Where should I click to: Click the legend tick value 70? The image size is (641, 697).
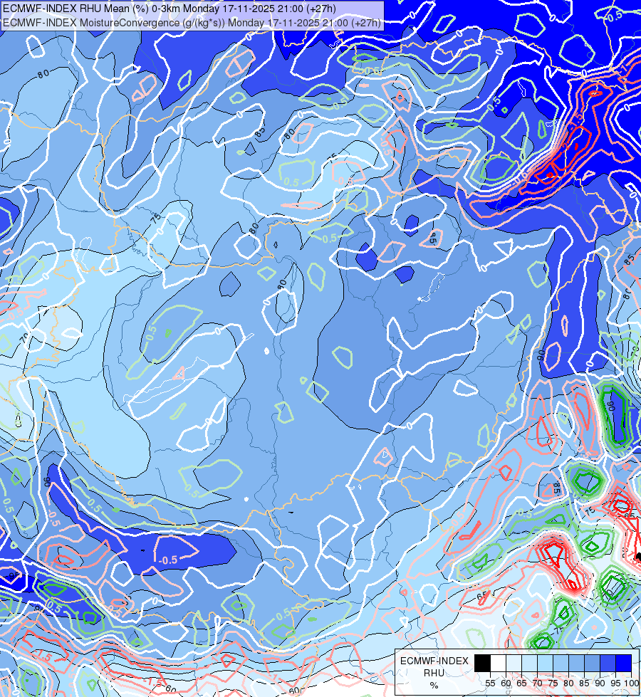537,683
